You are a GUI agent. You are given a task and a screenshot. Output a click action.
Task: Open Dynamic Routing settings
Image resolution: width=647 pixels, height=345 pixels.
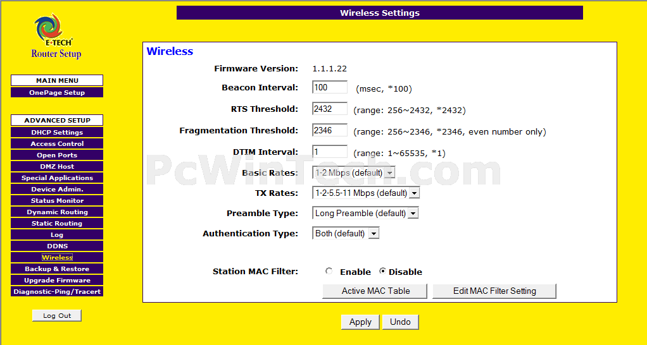[57, 212]
